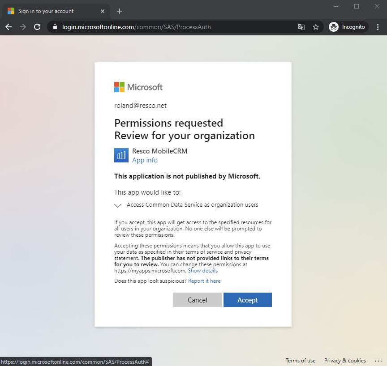This screenshot has height=366, width=387.
Task: Click the lock icon in address bar
Action: [55, 27]
